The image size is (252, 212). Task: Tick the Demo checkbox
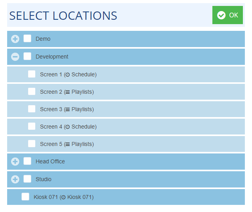tap(27, 39)
